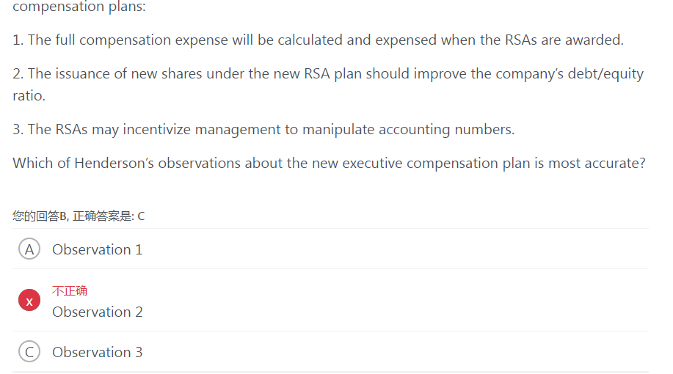Click the question starting Which of Henderson's observations
Screen dimensions: 673x374
point(330,163)
